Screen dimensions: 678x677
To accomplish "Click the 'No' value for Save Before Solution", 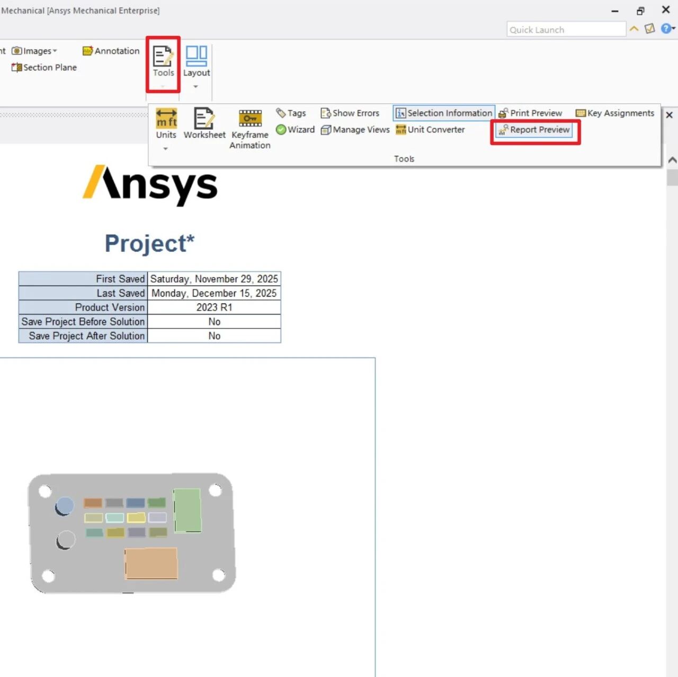I will pyautogui.click(x=214, y=322).
